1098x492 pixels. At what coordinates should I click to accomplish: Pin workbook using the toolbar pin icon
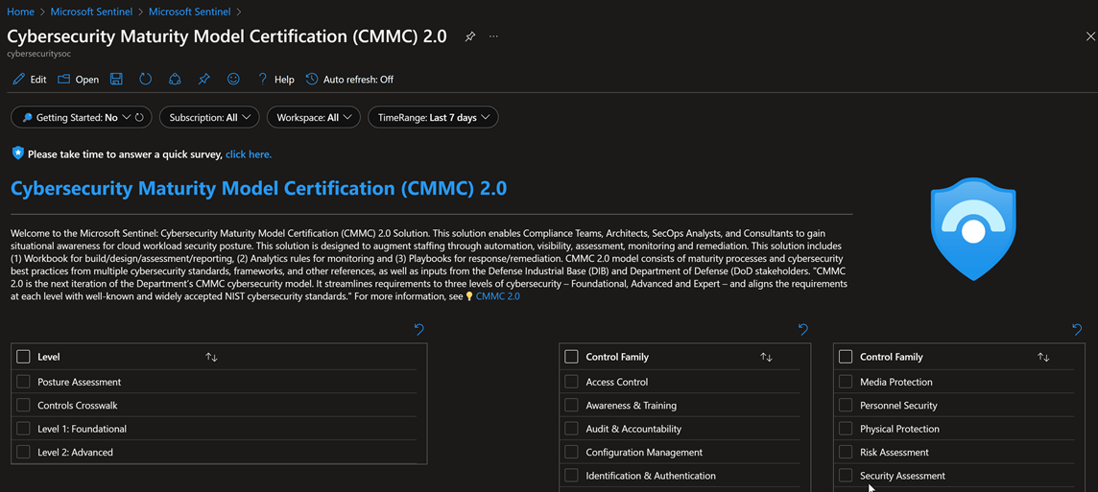204,80
